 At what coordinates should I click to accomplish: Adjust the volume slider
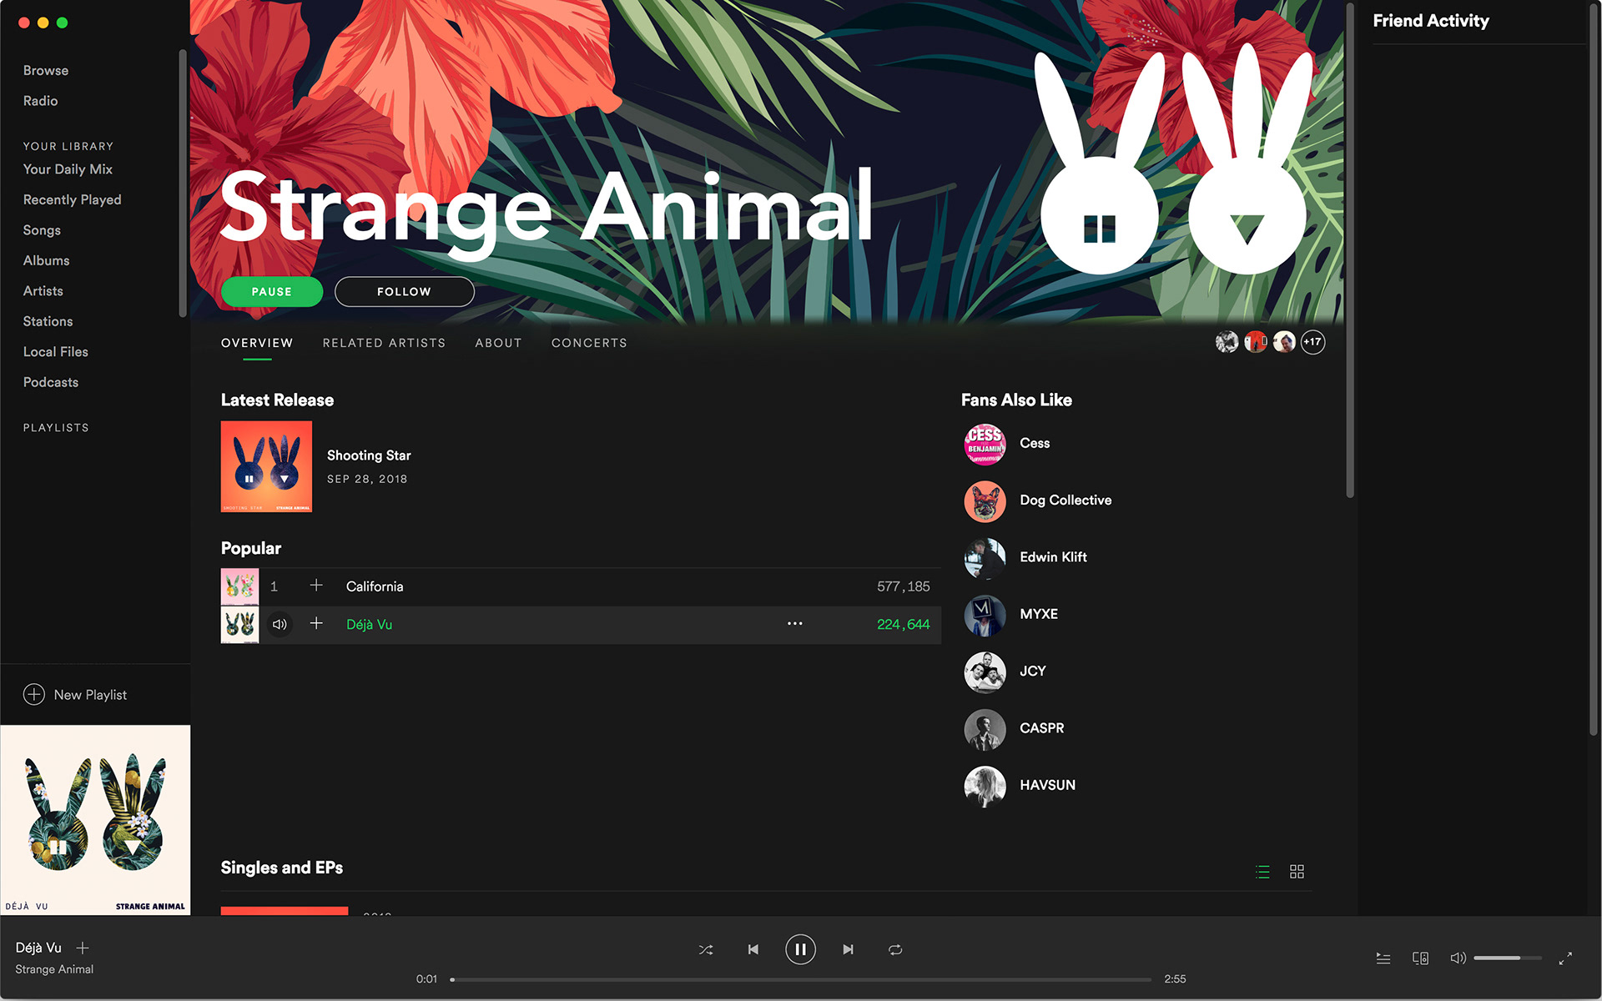click(x=1507, y=958)
